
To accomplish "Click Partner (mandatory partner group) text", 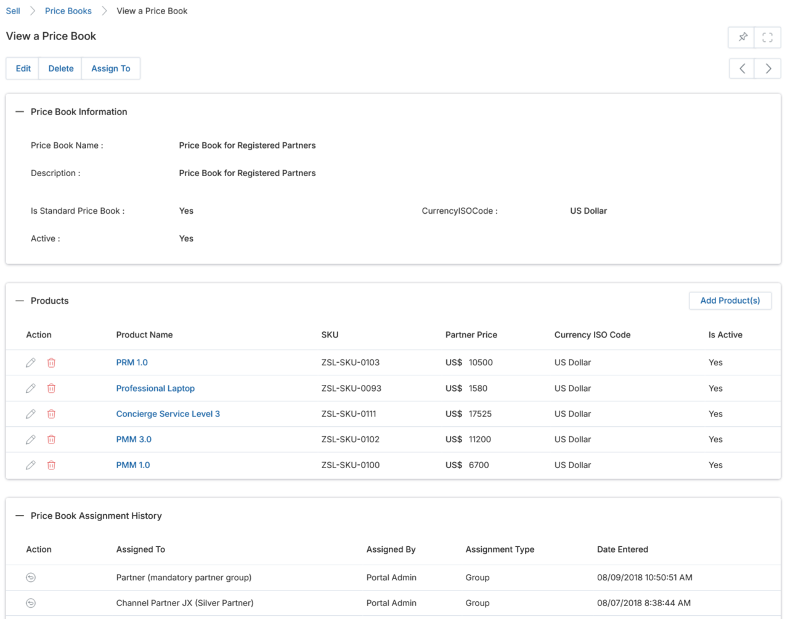I will [184, 577].
